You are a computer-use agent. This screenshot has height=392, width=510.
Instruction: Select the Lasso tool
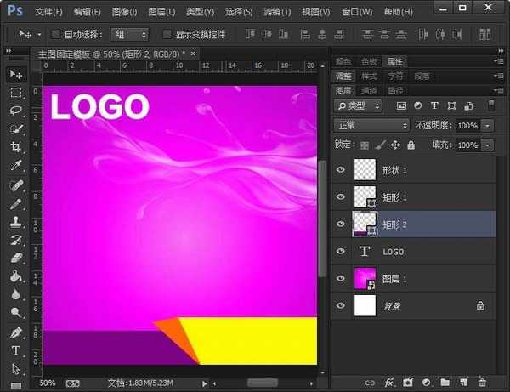click(15, 111)
